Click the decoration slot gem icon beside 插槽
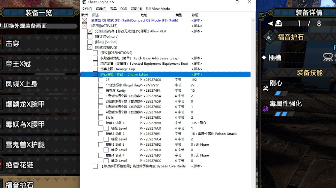Viewport: 336px width, 188px height. coord(329,57)
